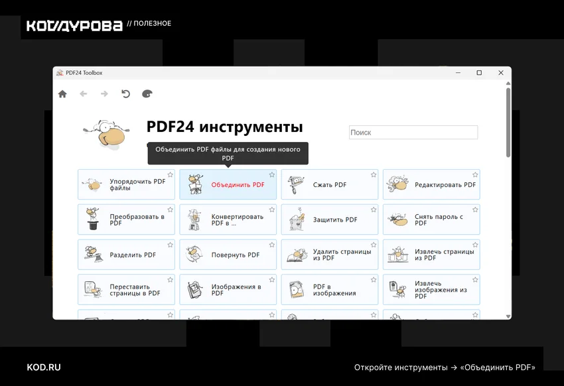Select the Изображения в PDF icon
The width and height of the screenshot is (564, 386).
pyautogui.click(x=195, y=289)
